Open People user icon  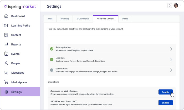(6, 63)
